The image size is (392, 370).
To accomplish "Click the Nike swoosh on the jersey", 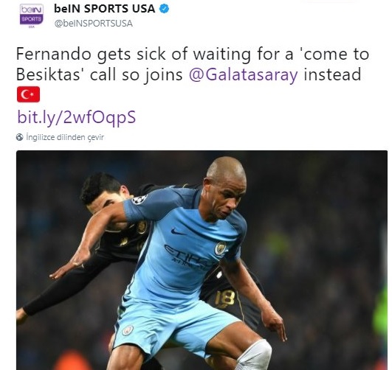I will point(178,232).
